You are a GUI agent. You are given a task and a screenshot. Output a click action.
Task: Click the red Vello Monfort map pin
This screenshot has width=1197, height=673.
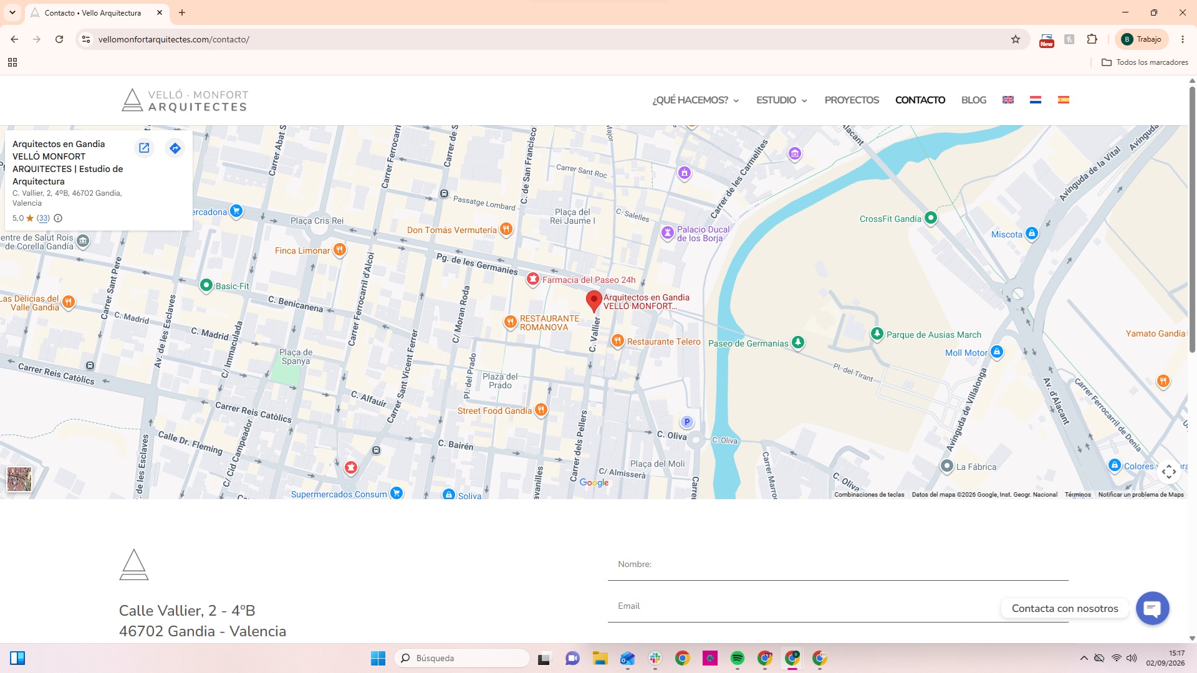(x=594, y=301)
